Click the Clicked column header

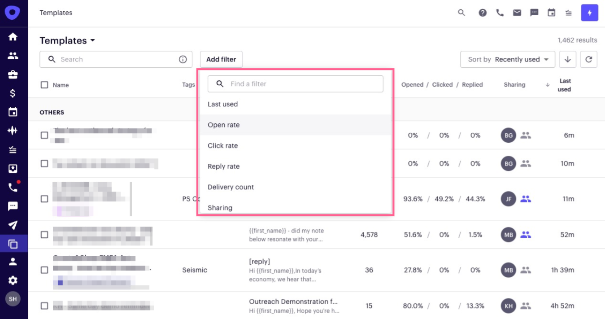coord(442,85)
